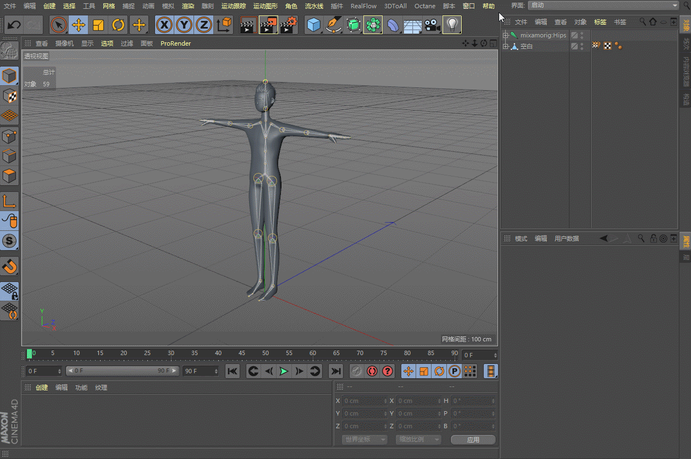Toggle Y axis lock

point(184,25)
